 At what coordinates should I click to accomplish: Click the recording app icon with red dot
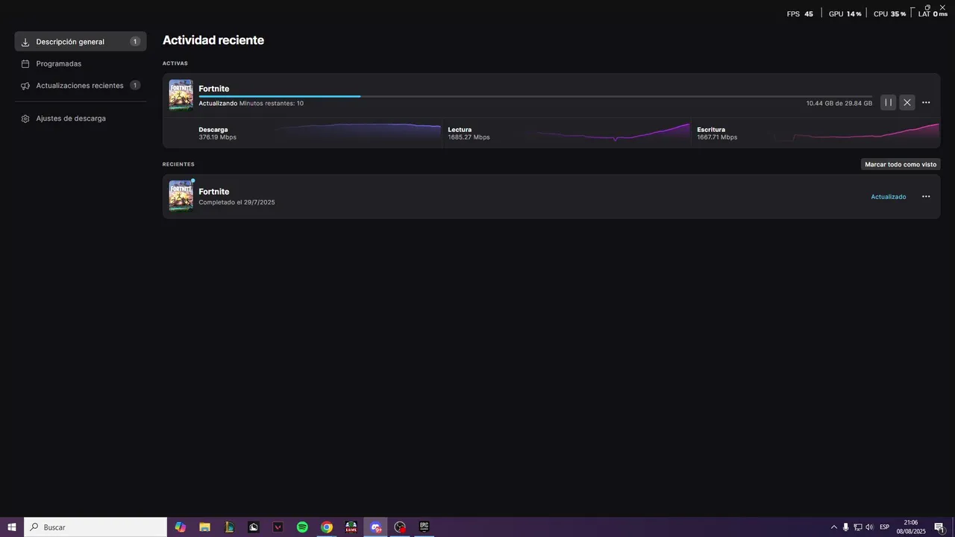coord(400,527)
